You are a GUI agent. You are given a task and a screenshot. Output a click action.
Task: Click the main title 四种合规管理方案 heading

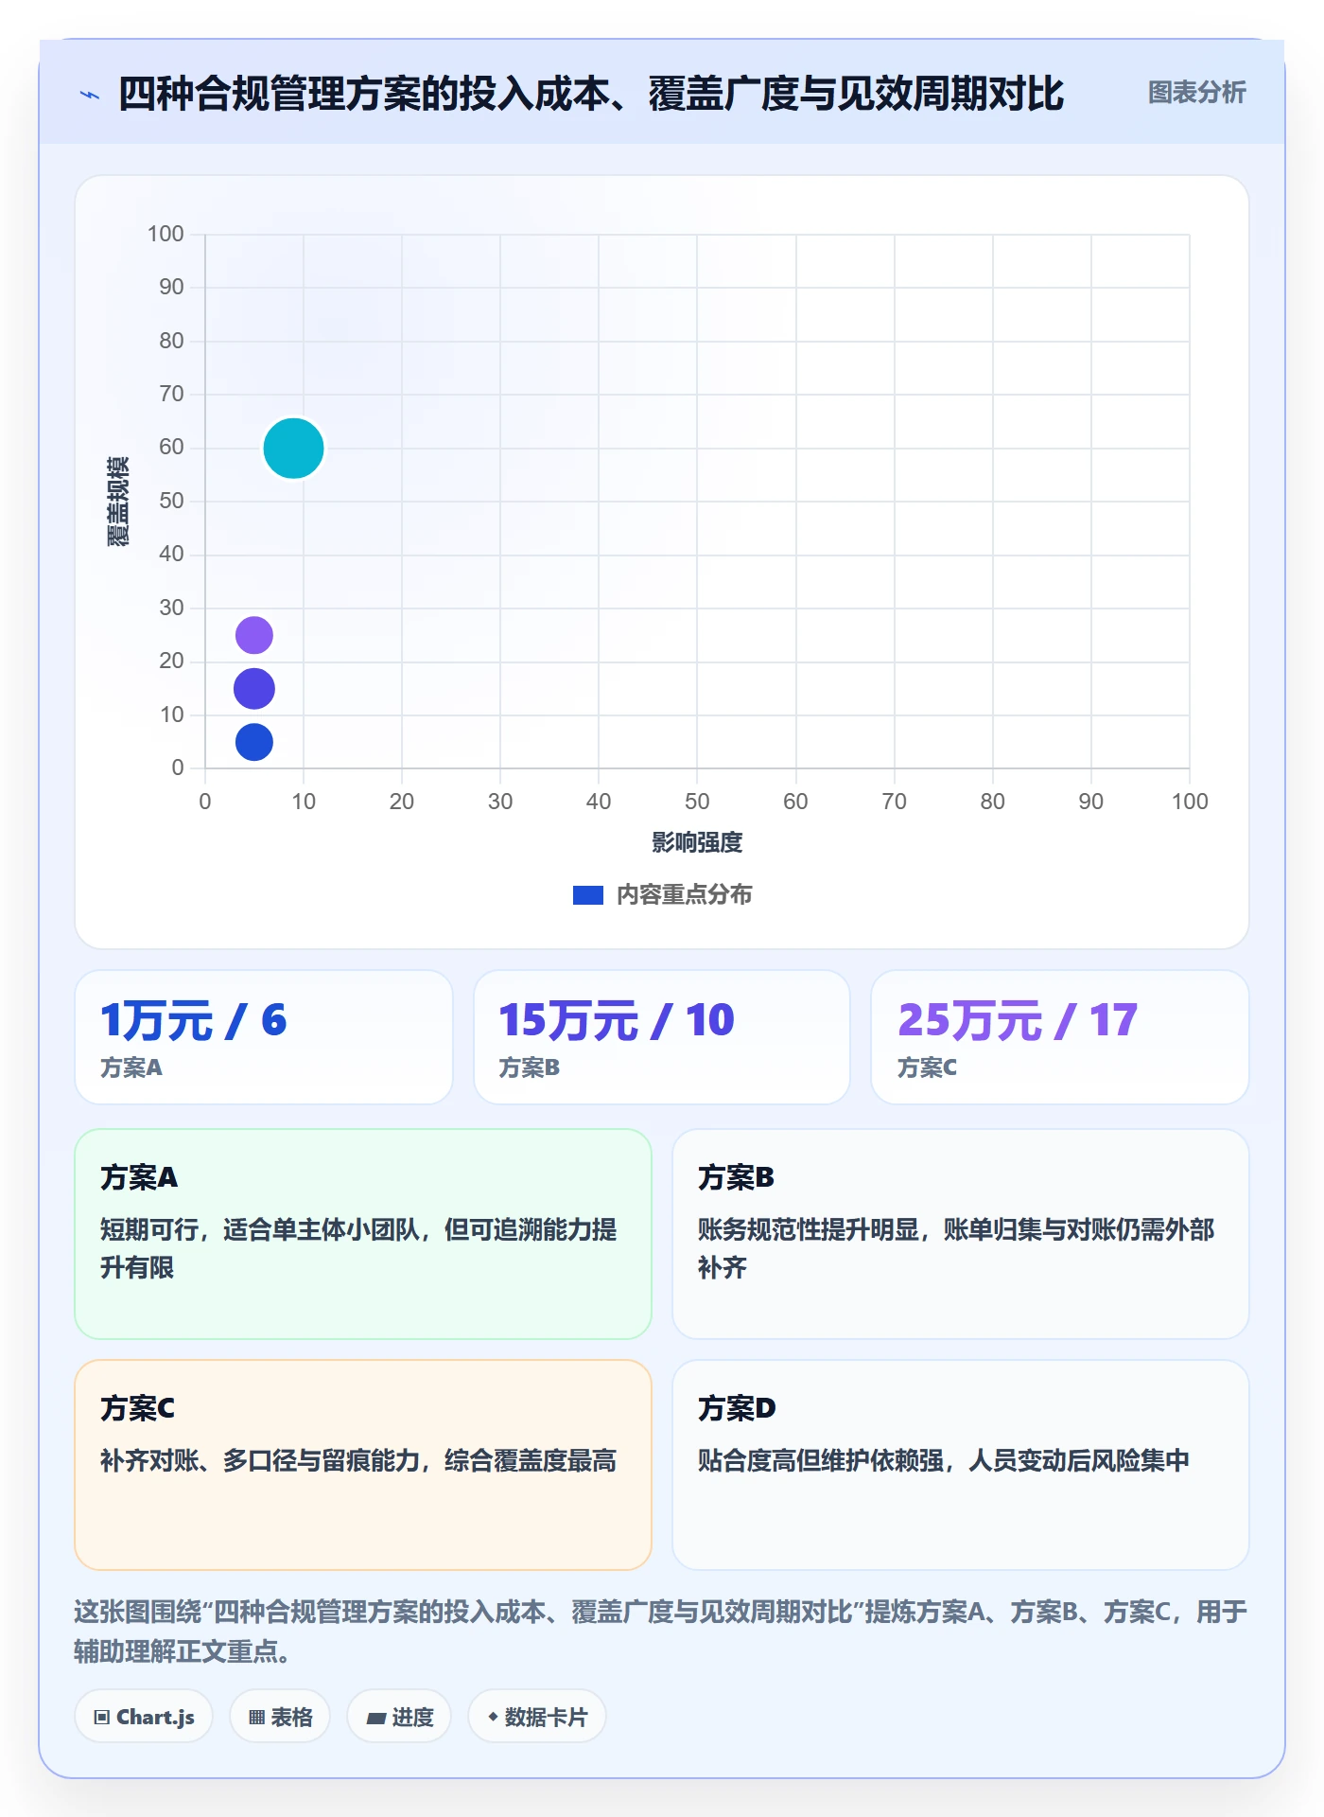point(591,94)
